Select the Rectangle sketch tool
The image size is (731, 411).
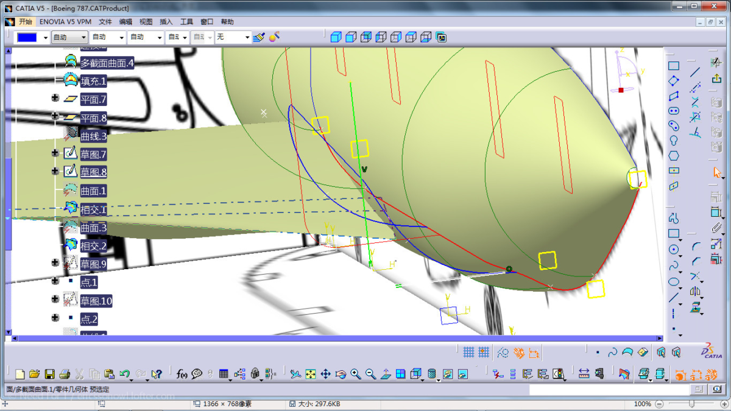tap(674, 66)
